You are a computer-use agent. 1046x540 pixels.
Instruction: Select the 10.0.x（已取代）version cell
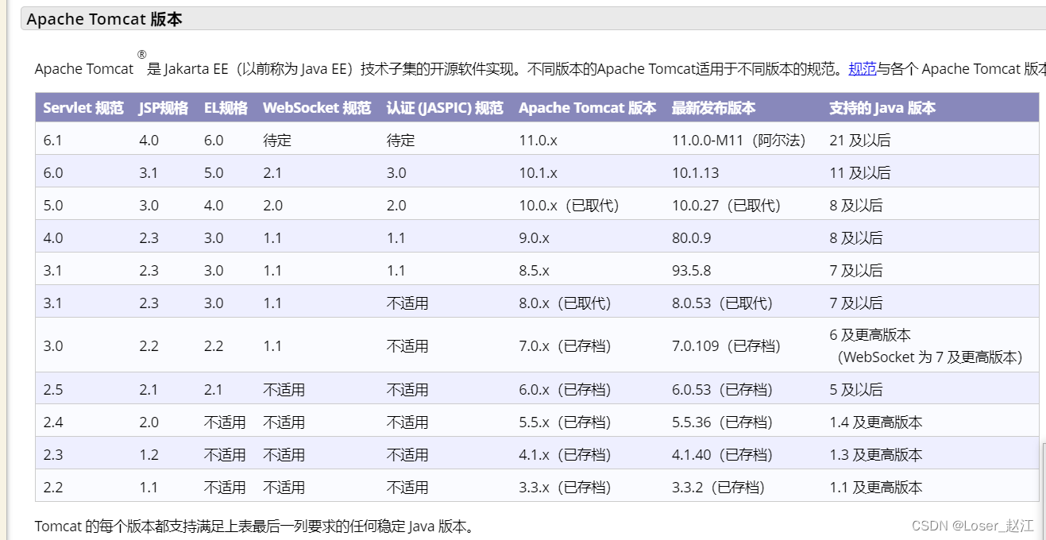569,206
